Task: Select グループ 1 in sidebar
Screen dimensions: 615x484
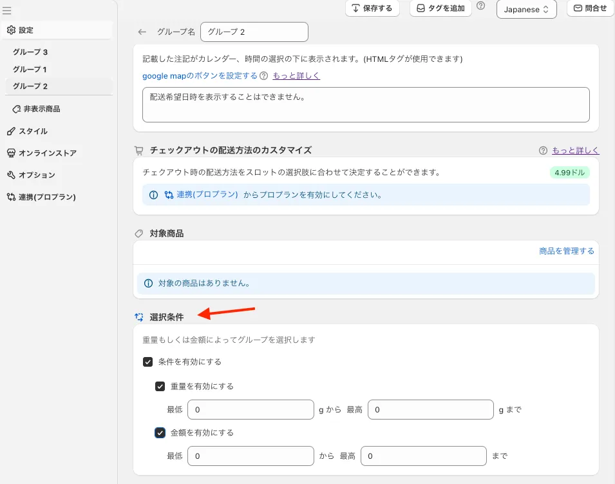Action: pos(30,69)
